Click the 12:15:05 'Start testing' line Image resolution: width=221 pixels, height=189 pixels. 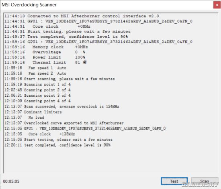coord(58,140)
